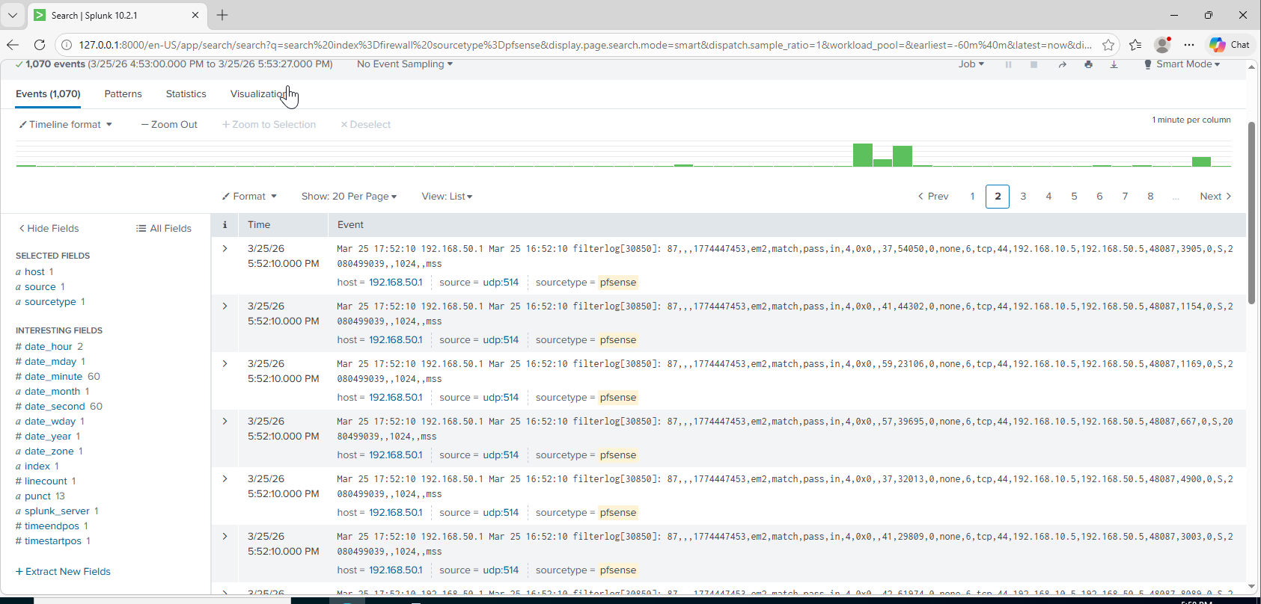
Task: Go to the Prev results page
Action: pos(933,197)
